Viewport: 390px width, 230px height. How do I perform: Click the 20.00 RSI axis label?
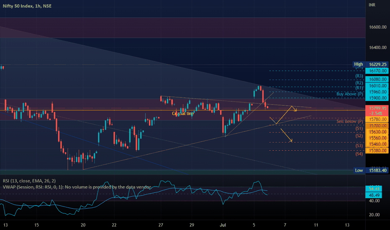[x=374, y=215]
